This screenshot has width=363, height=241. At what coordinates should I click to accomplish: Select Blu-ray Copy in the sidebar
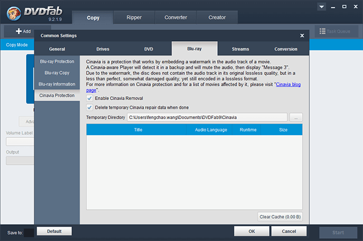point(57,73)
